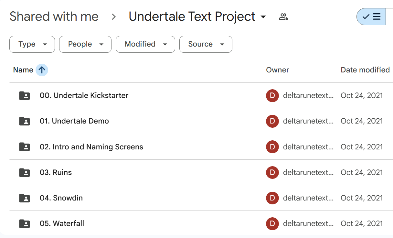Open the 00. Undertale Kickstarter folder icon
This screenshot has width=393, height=238.
[24, 95]
